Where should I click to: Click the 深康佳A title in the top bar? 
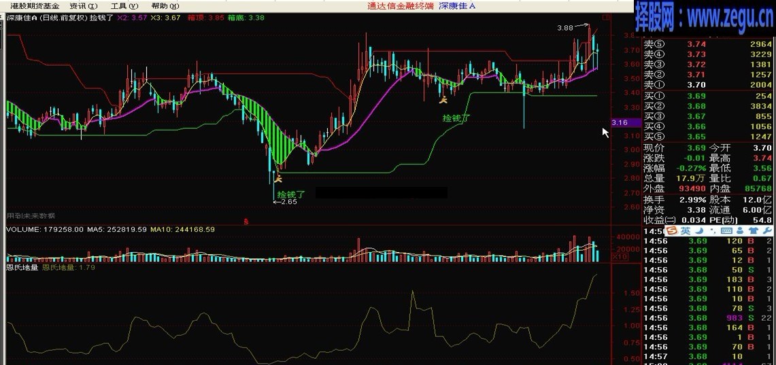pyautogui.click(x=457, y=6)
